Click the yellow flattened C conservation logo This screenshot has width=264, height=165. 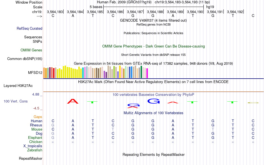tap(253, 103)
